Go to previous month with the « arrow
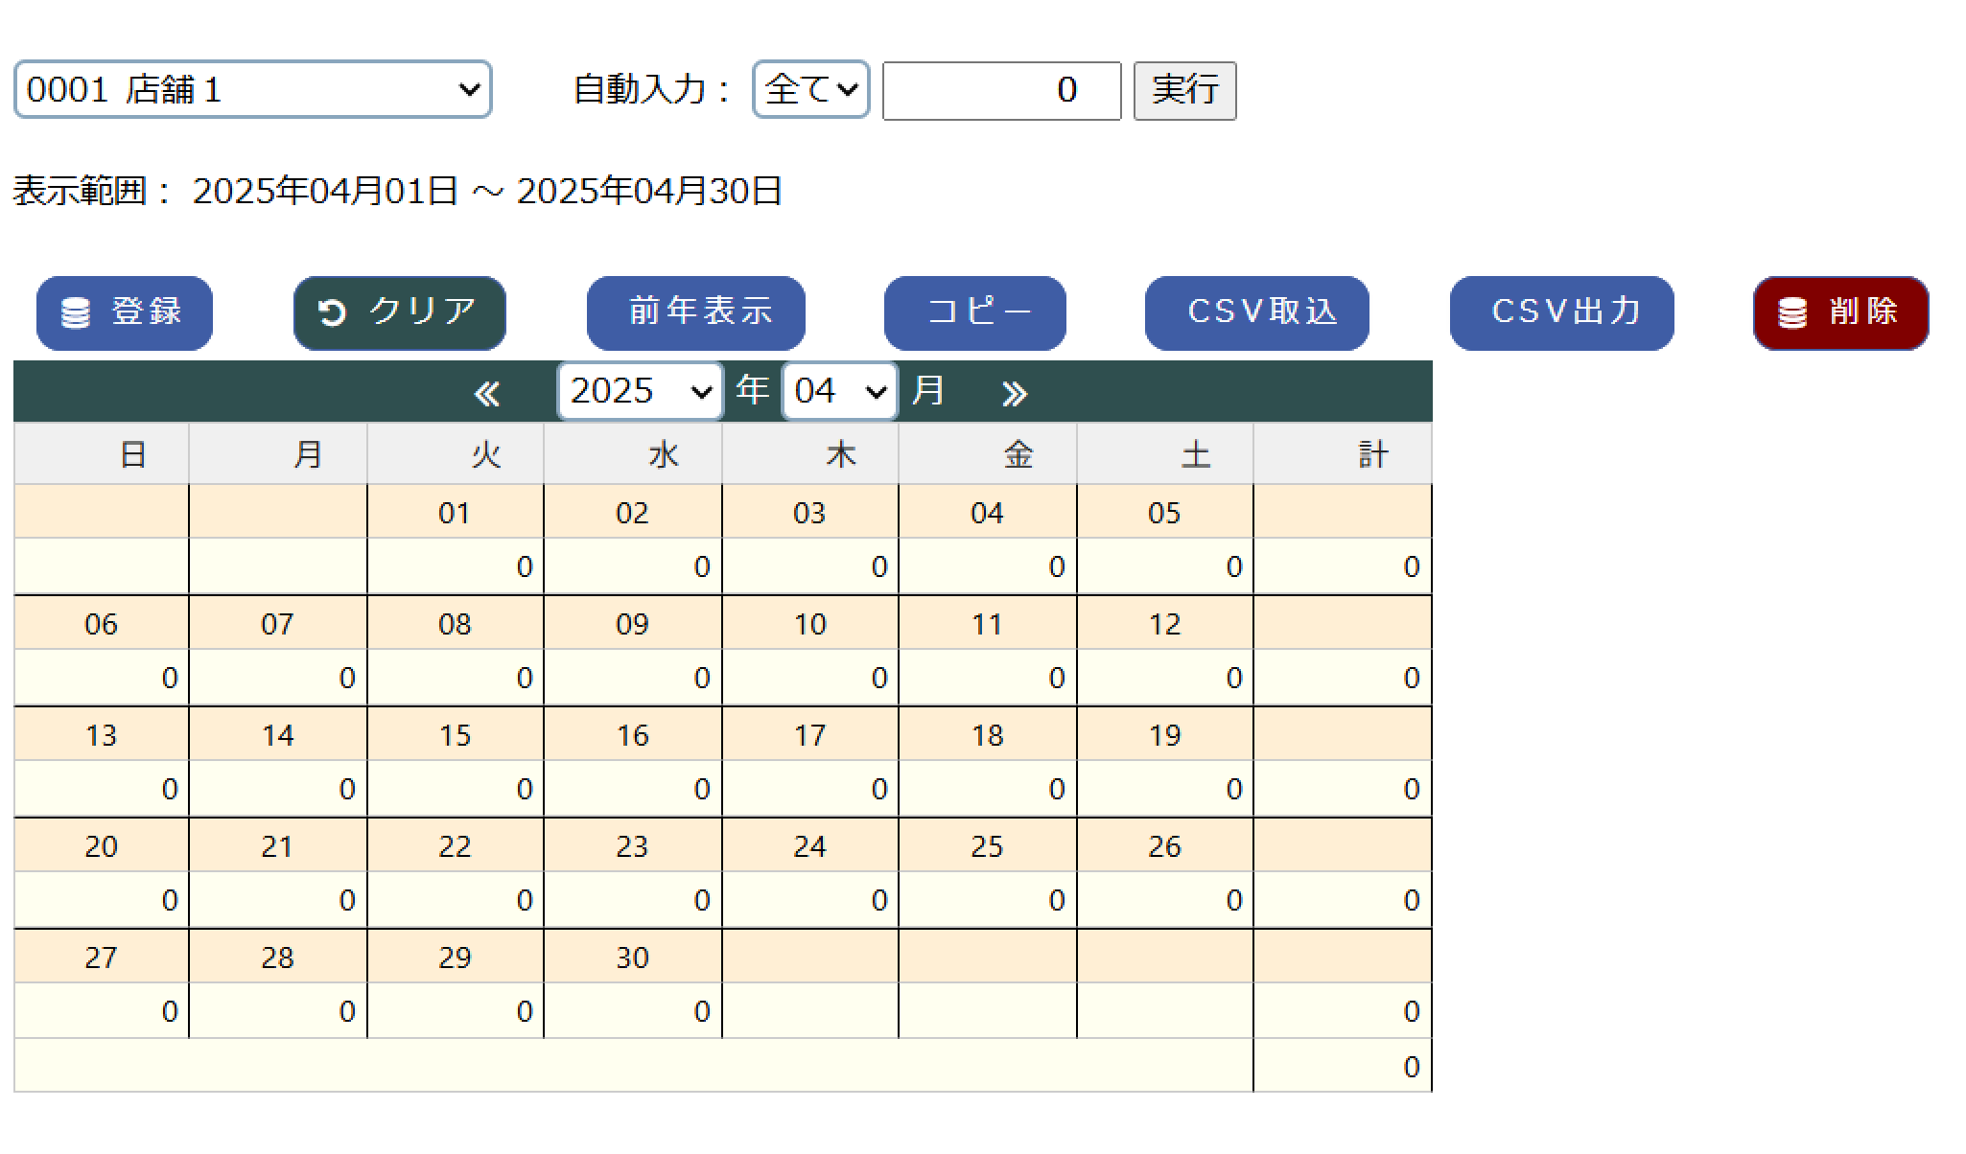The width and height of the screenshot is (1966, 1154). (488, 391)
